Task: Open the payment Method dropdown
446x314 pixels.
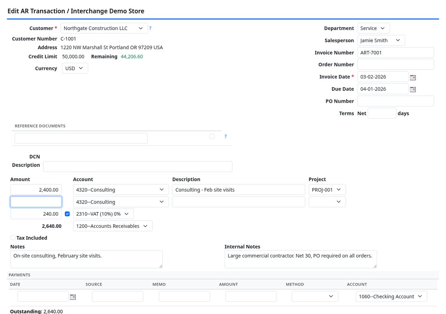Action: [315, 297]
